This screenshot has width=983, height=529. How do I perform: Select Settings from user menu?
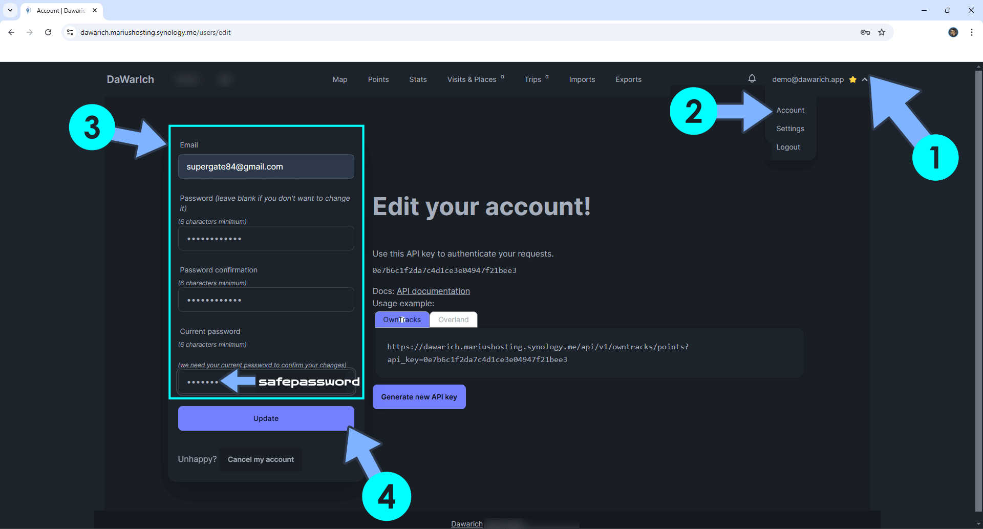[x=790, y=129]
